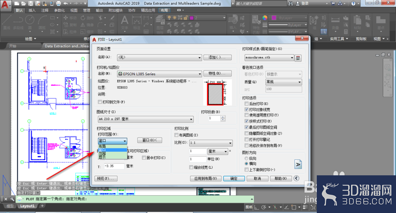Enable Center the plot (居中打印) checkbox

[x=144, y=157]
